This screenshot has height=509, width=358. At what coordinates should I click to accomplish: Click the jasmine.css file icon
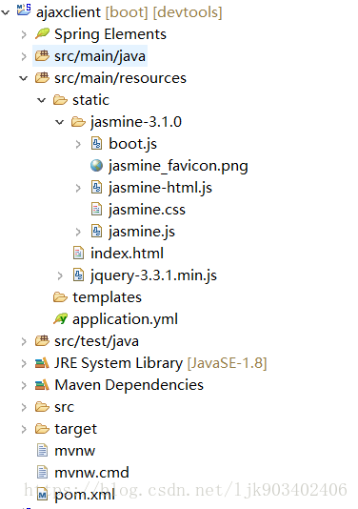[96, 210]
